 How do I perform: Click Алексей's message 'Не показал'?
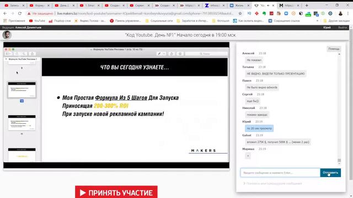(x=254, y=60)
